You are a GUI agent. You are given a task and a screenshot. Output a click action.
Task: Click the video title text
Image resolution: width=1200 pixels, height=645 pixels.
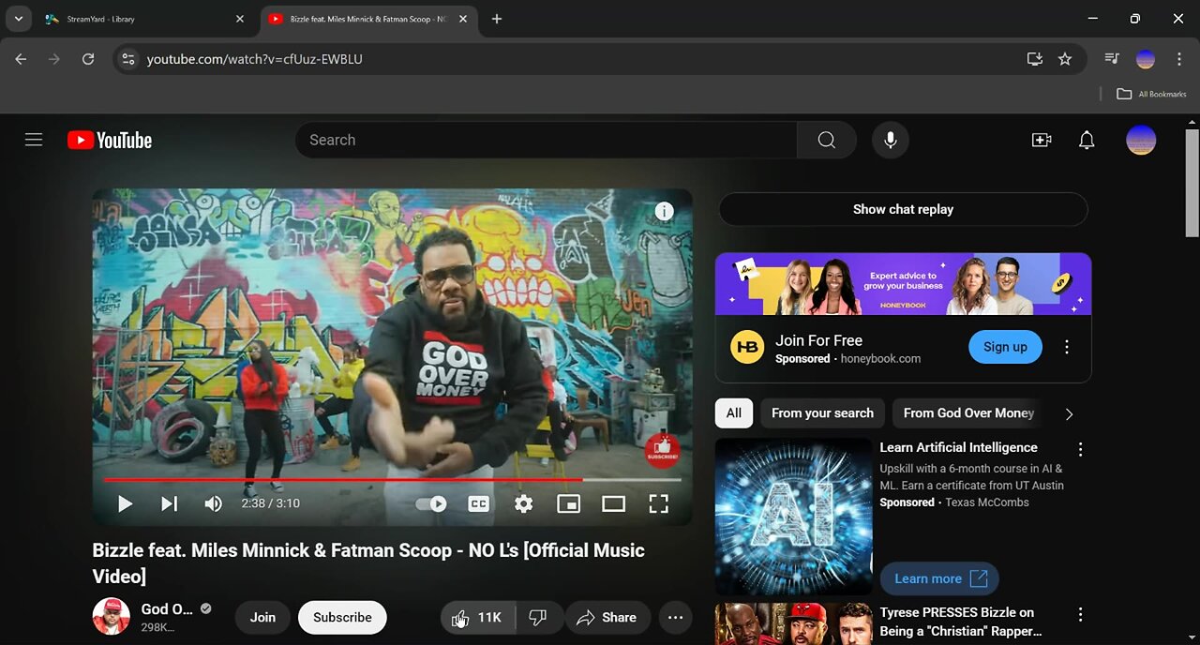click(368, 562)
